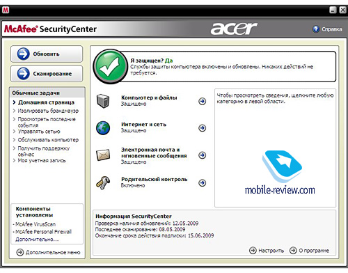Open Просмотреть последние события task

click(x=47, y=122)
